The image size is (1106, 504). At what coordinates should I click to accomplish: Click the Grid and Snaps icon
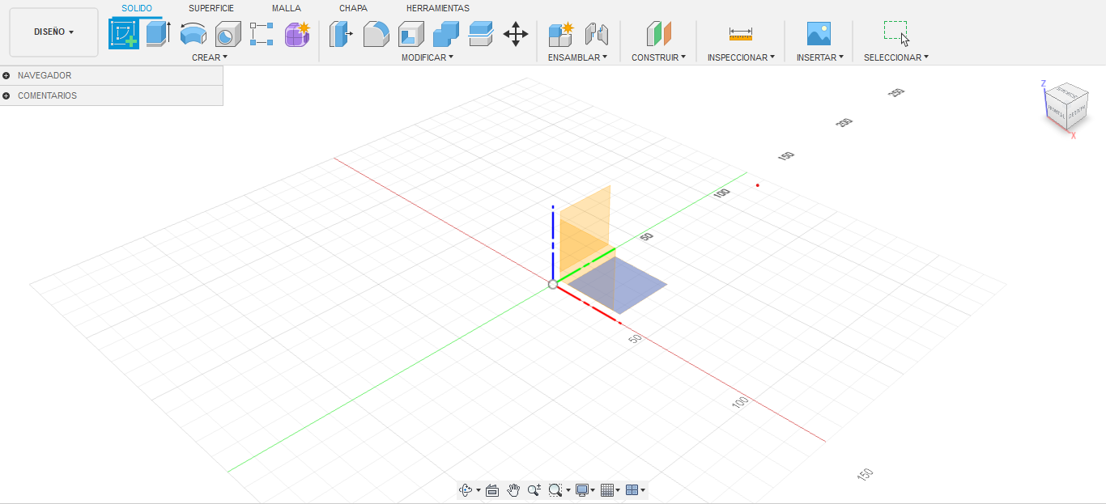[607, 490]
